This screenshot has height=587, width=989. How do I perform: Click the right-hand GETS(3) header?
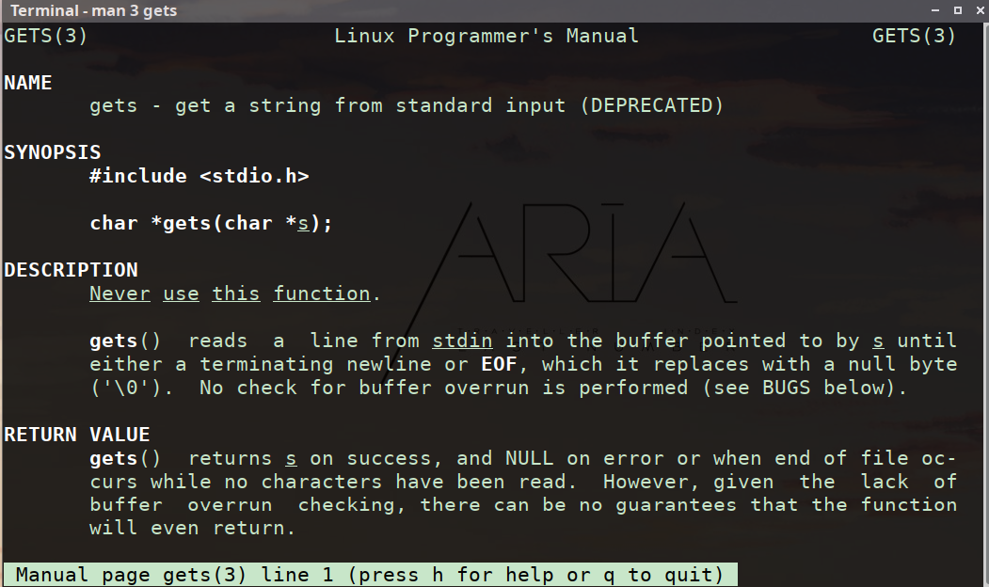[x=914, y=36]
